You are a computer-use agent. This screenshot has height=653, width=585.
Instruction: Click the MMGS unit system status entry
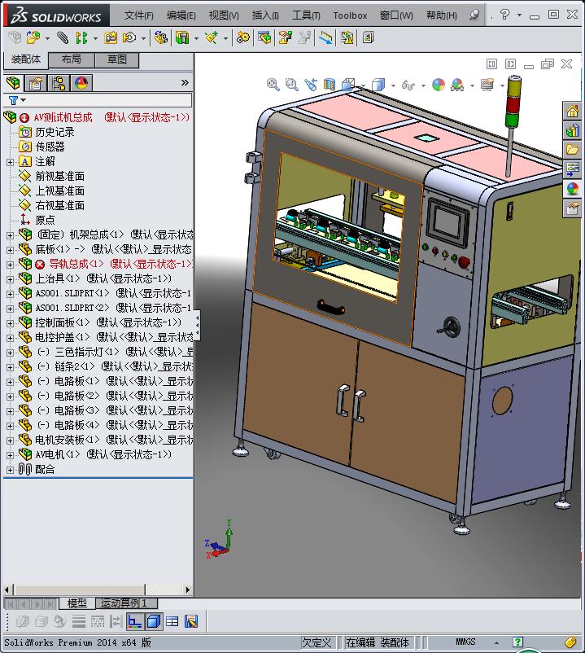coord(465,642)
